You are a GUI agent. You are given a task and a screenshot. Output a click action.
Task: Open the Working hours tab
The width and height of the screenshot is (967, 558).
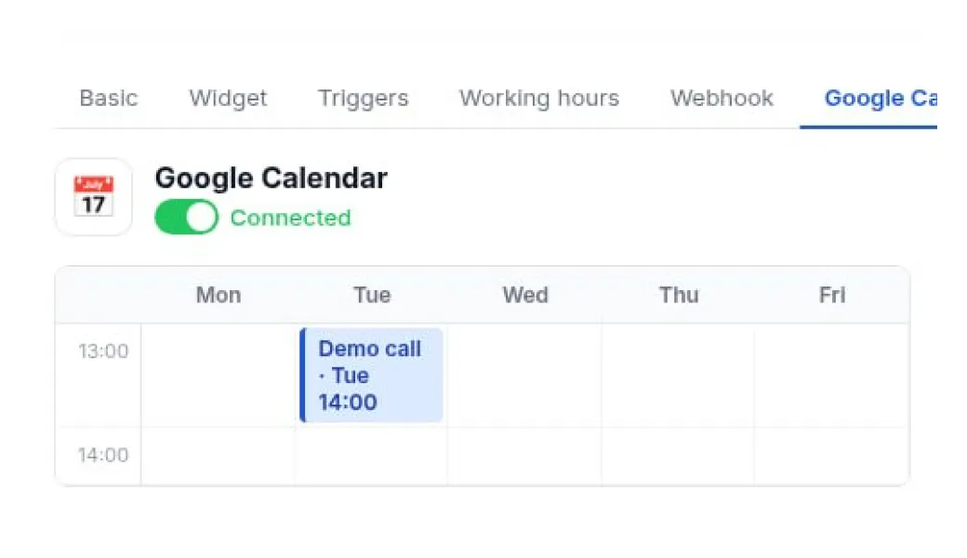(539, 99)
